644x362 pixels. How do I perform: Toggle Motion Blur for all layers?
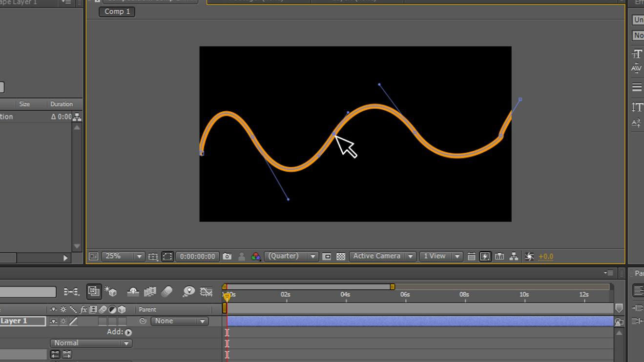(166, 292)
